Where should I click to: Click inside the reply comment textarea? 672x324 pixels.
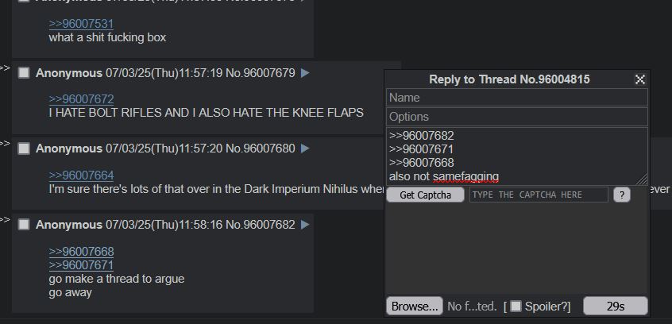[x=517, y=156]
